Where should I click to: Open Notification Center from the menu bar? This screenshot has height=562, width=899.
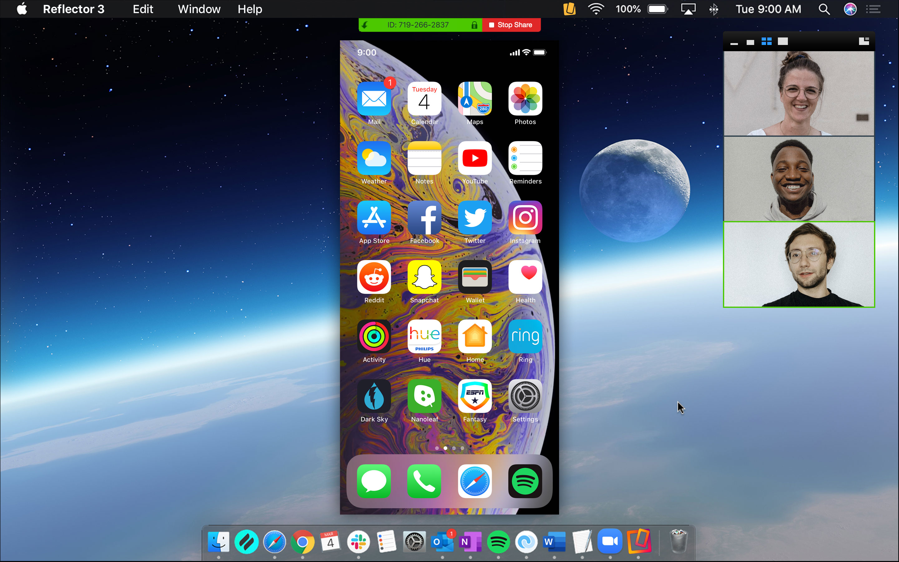tap(874, 9)
